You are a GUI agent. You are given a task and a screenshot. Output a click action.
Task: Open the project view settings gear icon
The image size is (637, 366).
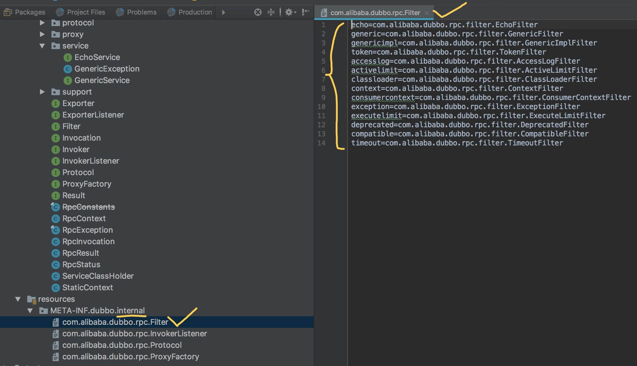tap(289, 12)
